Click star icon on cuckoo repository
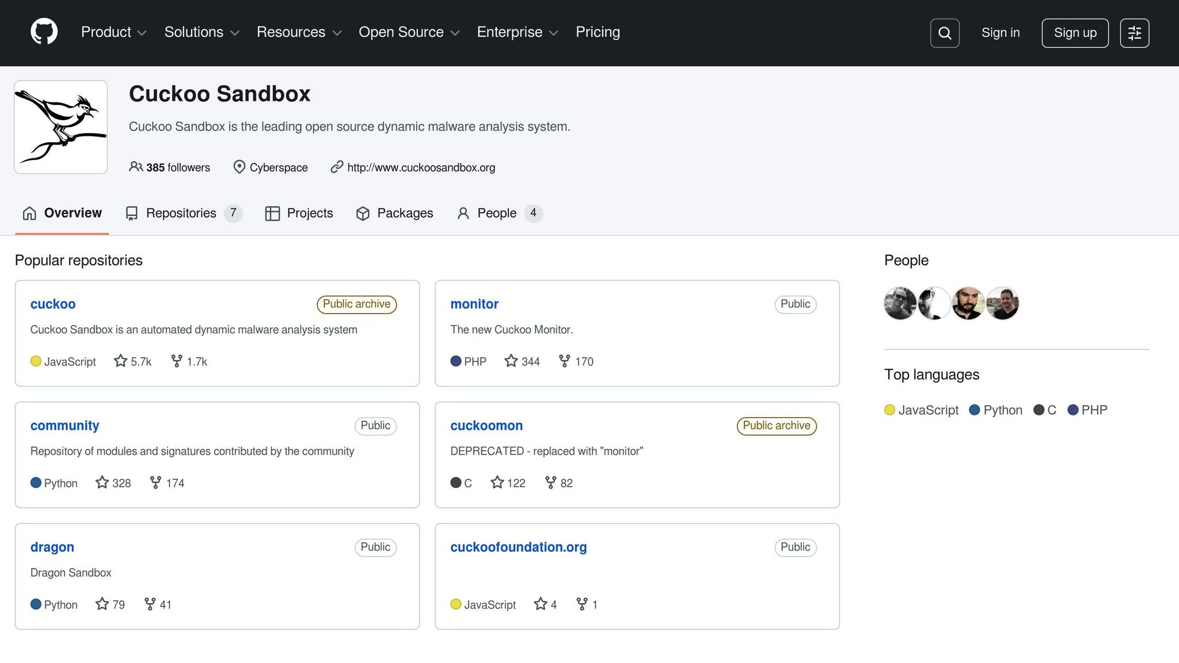Image resolution: width=1179 pixels, height=663 pixels. [120, 361]
